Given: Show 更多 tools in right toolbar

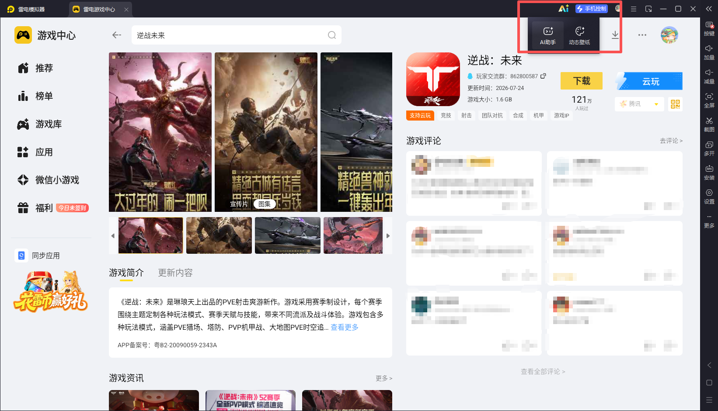Looking at the screenshot, I should point(709,221).
